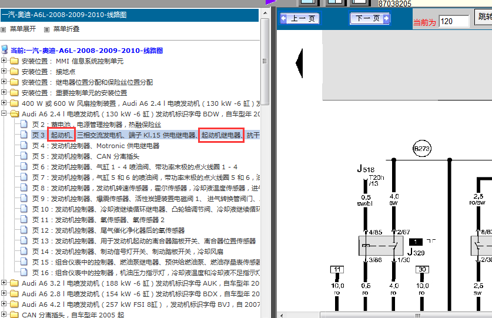
Task: Click document icon of 页 6 row
Action: (24, 166)
